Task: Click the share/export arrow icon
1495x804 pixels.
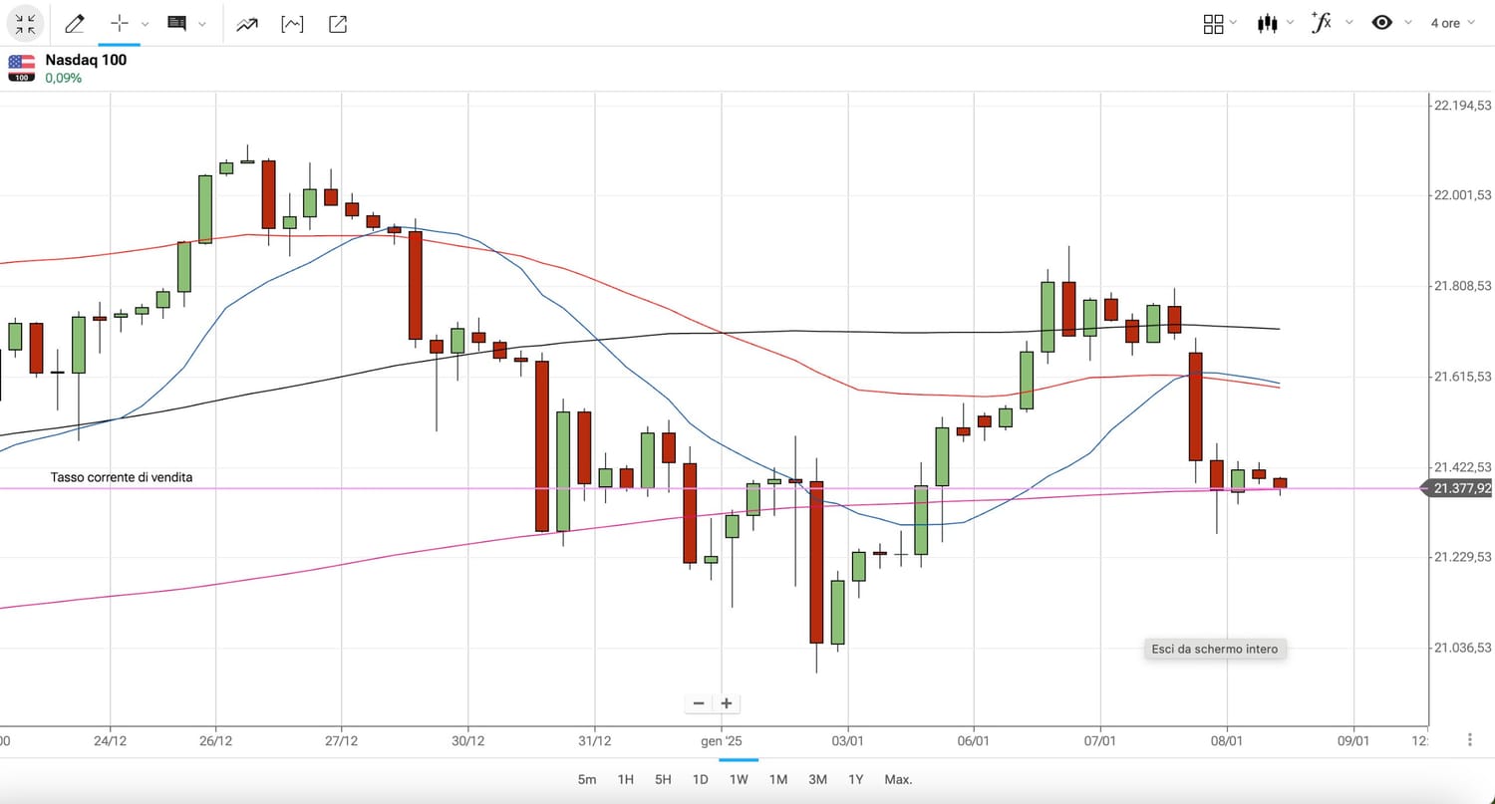Action: [x=338, y=23]
